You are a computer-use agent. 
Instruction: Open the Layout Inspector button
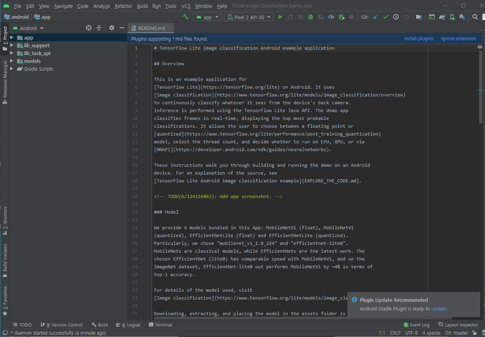tap(458, 325)
